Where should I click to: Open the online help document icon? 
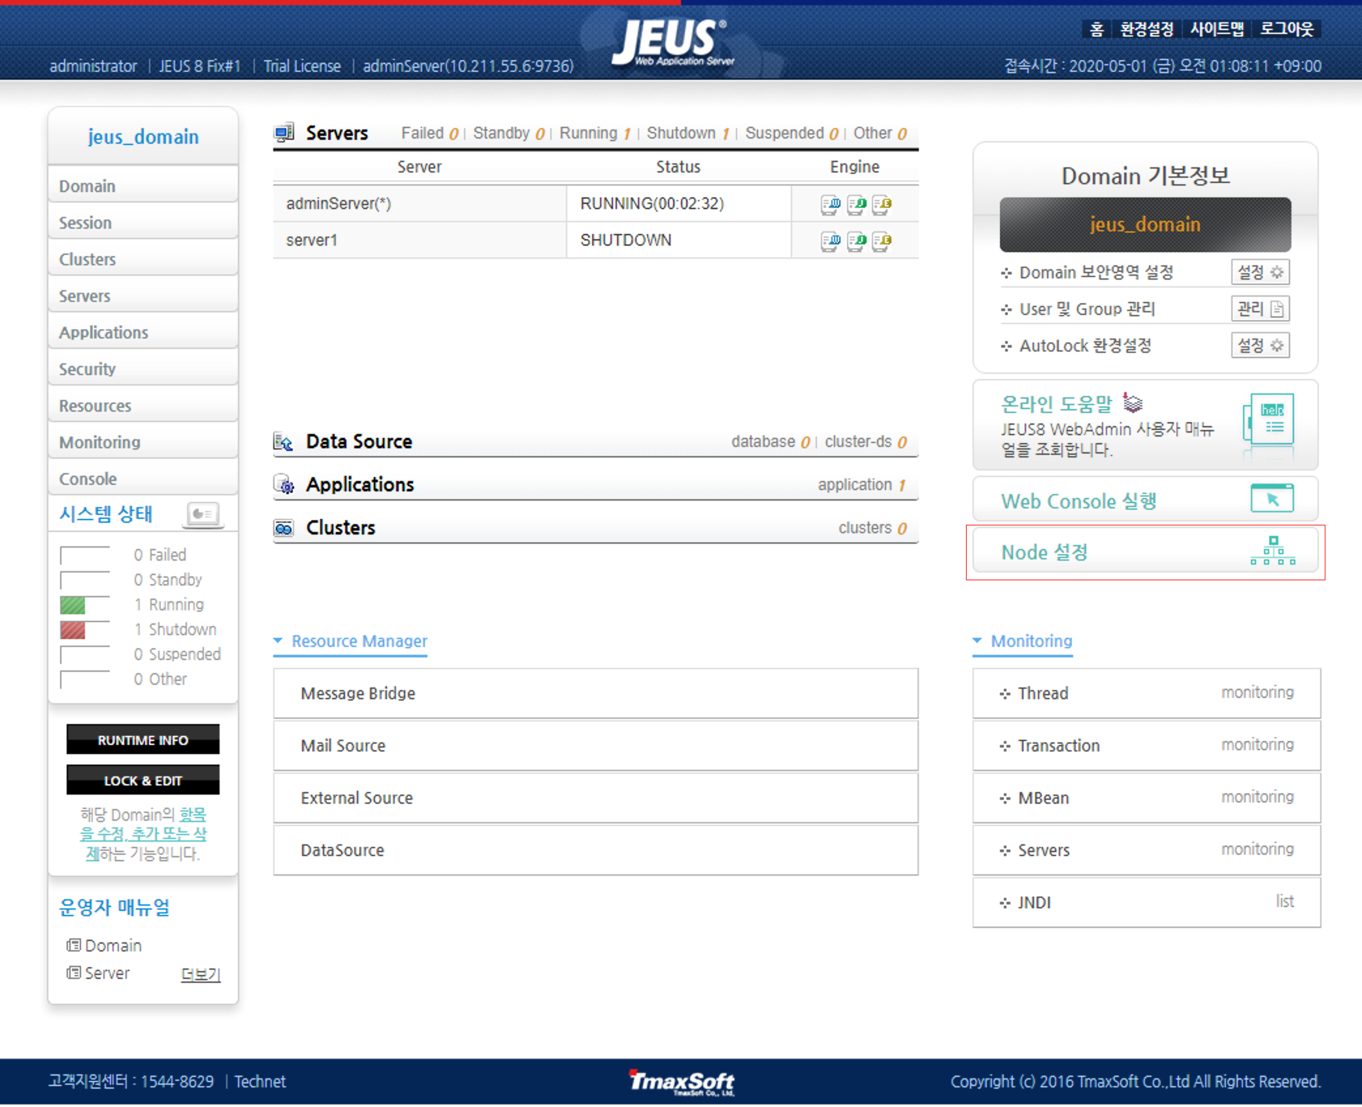(1271, 420)
